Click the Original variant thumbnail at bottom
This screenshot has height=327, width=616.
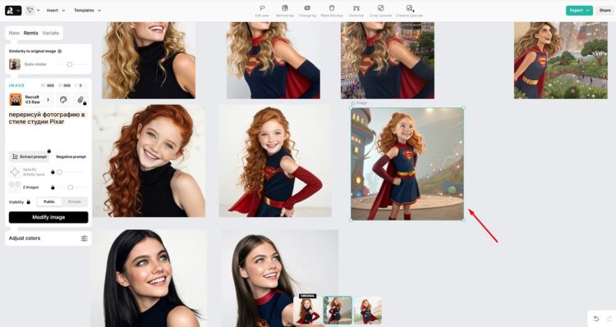pyautogui.click(x=307, y=311)
